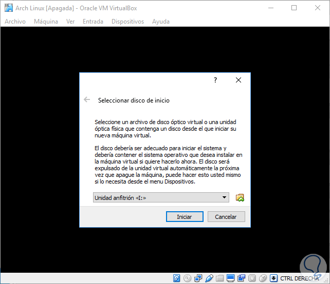
Task: Browse for a virtual optical disk file icon
Action: [240, 197]
